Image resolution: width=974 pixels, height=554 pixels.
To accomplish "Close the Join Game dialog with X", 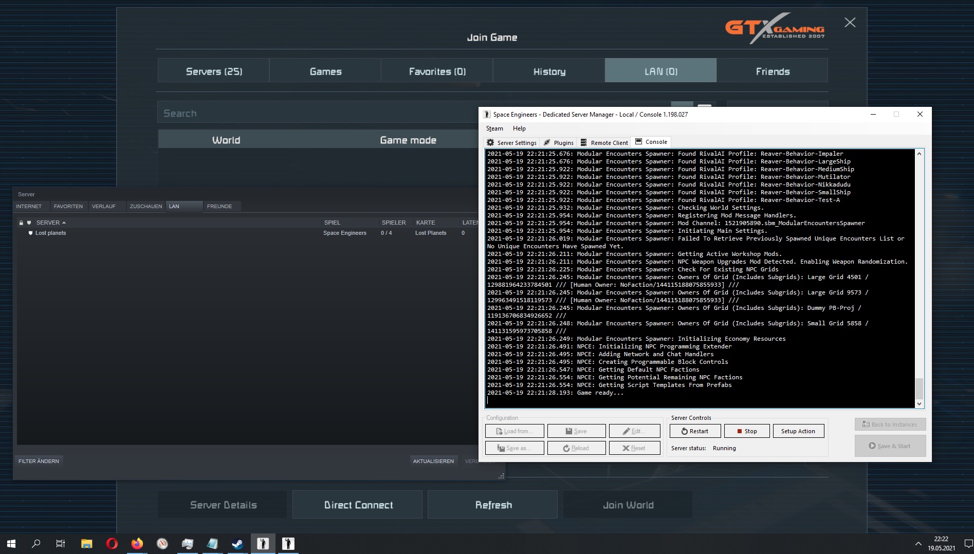I will [x=850, y=23].
